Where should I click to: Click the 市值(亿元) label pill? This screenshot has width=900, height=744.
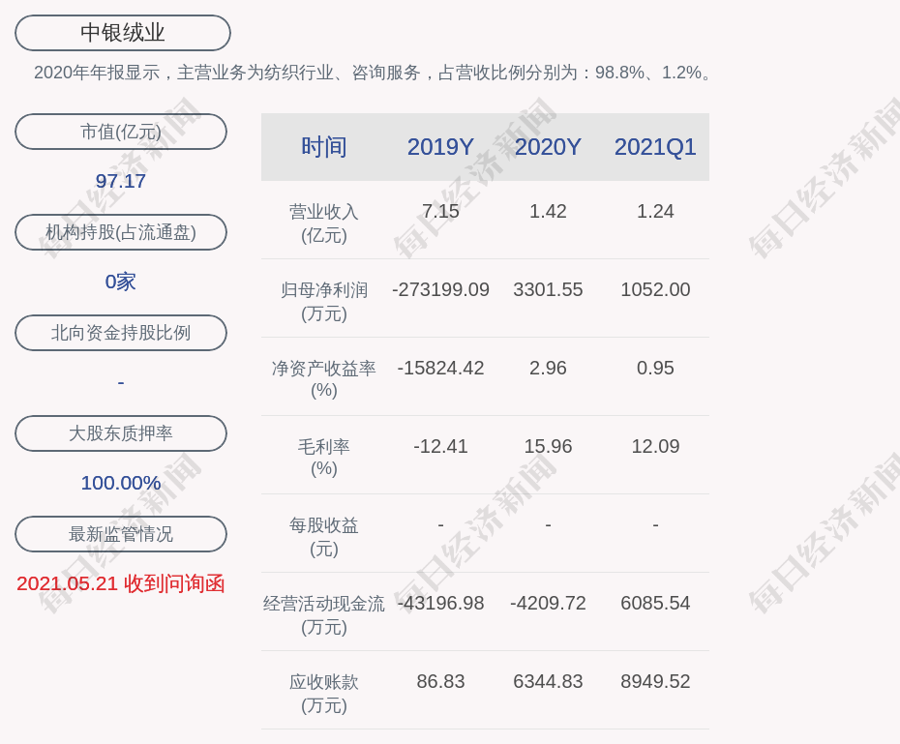tap(121, 132)
